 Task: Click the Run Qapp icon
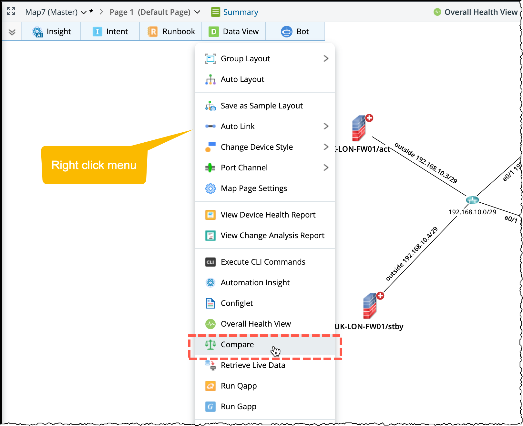[210, 386]
